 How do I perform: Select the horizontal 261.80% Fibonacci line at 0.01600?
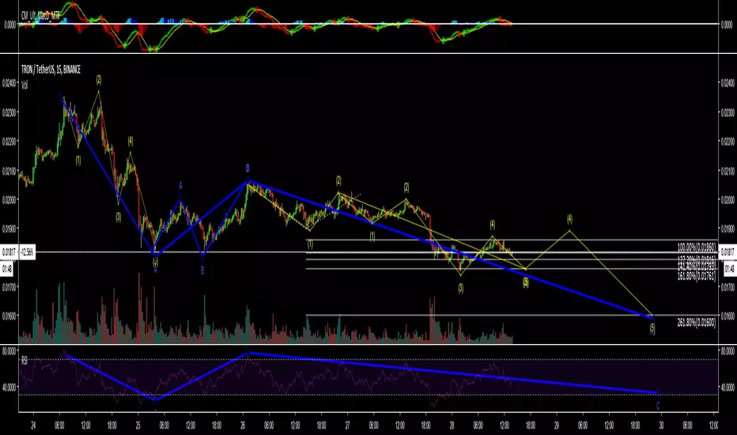tap(512, 315)
